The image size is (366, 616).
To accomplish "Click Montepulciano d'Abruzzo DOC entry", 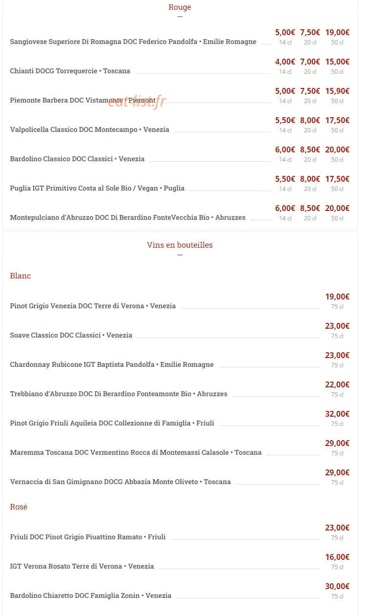I will (127, 217).
